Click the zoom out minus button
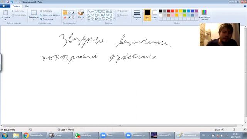 tap(223, 129)
